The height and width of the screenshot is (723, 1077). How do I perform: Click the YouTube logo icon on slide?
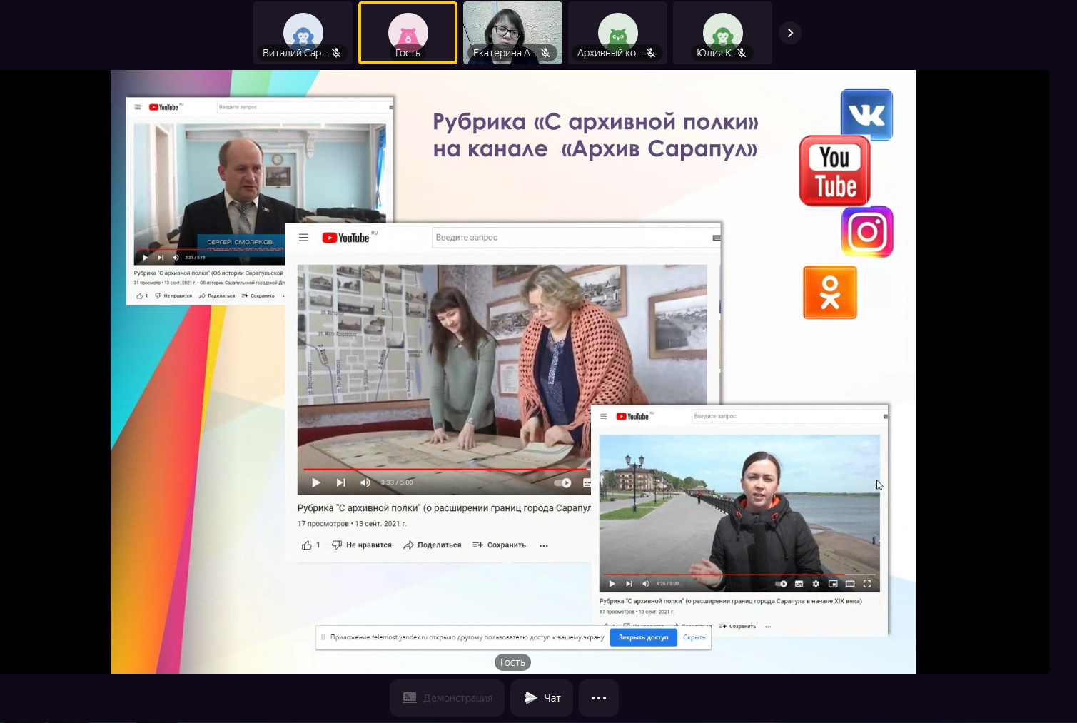tap(834, 171)
